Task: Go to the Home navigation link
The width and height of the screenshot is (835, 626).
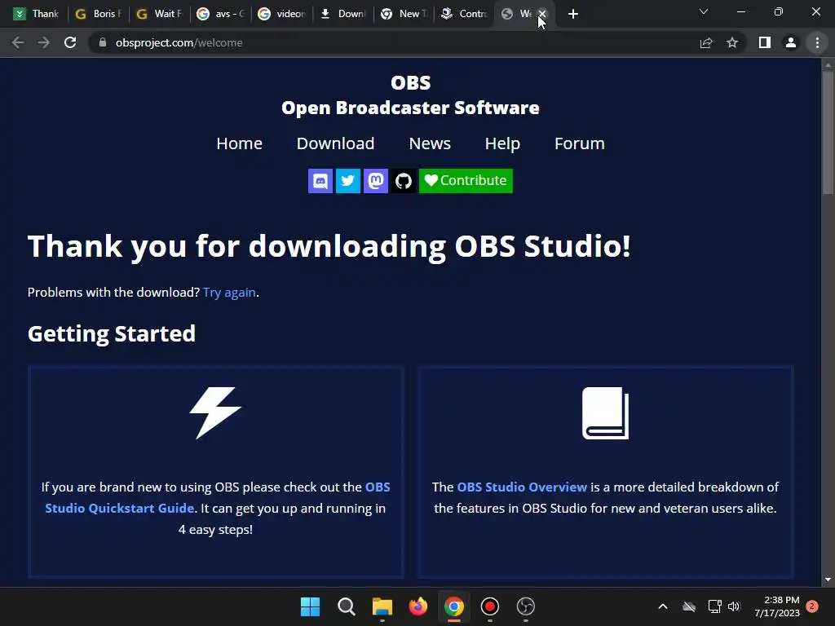Action: click(239, 143)
